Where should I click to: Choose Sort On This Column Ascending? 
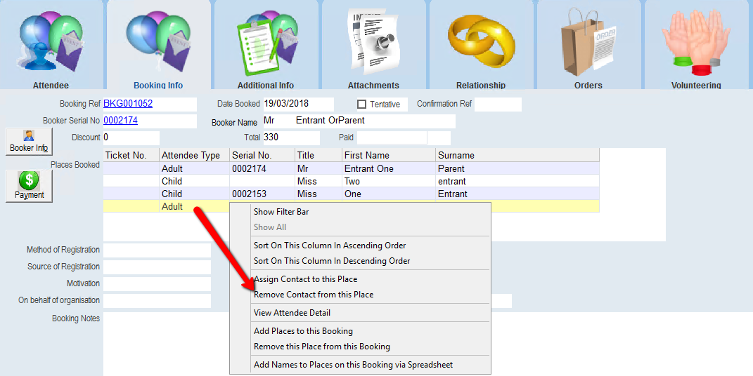pos(330,246)
